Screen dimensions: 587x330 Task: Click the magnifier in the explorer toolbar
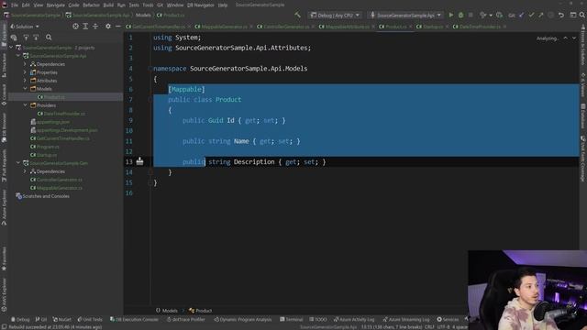pos(49,38)
